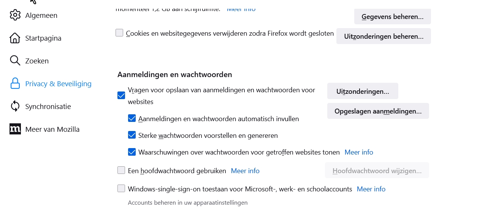Click the Mozilla 'm' logo icon
The height and width of the screenshot is (221, 496).
click(15, 129)
